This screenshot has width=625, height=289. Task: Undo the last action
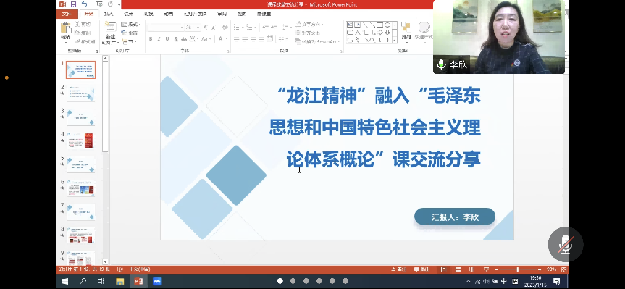click(x=85, y=4)
